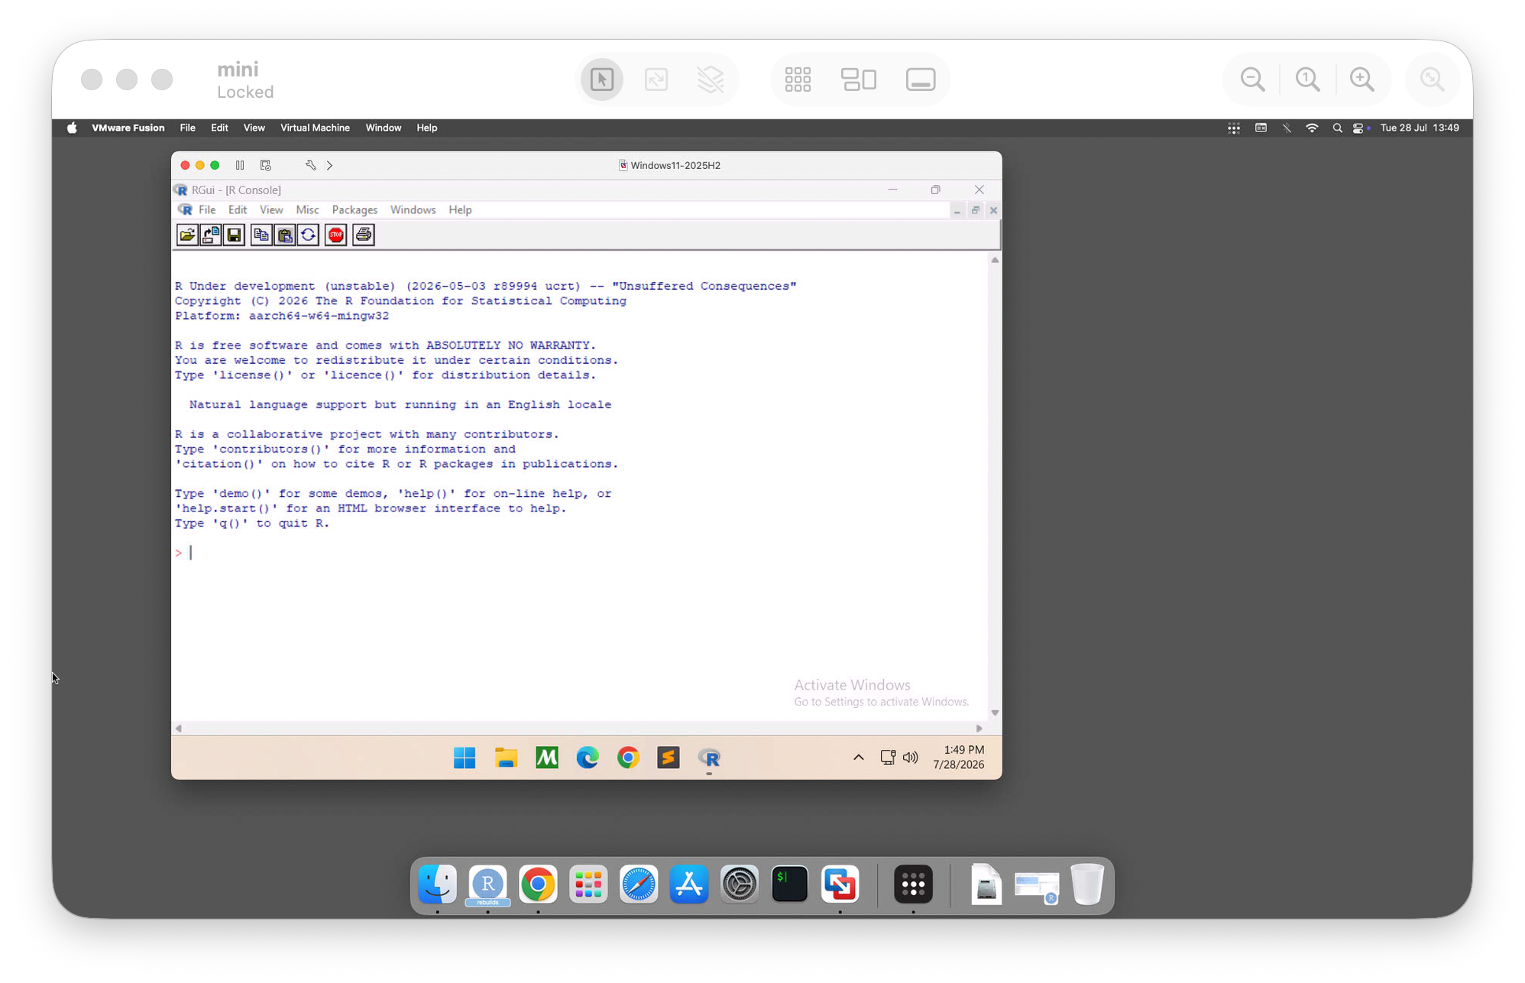Open Virtual Machine menu in macOS bar
The image size is (1525, 983).
point(315,128)
